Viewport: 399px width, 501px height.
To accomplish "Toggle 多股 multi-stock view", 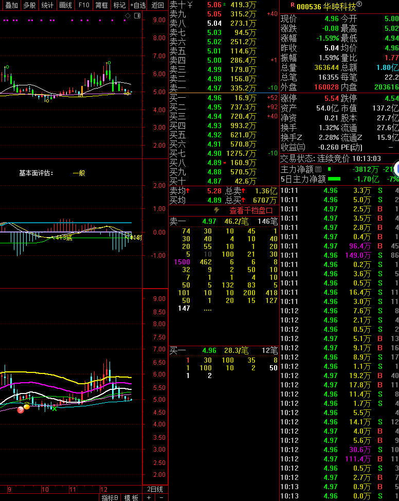I will (29, 5).
